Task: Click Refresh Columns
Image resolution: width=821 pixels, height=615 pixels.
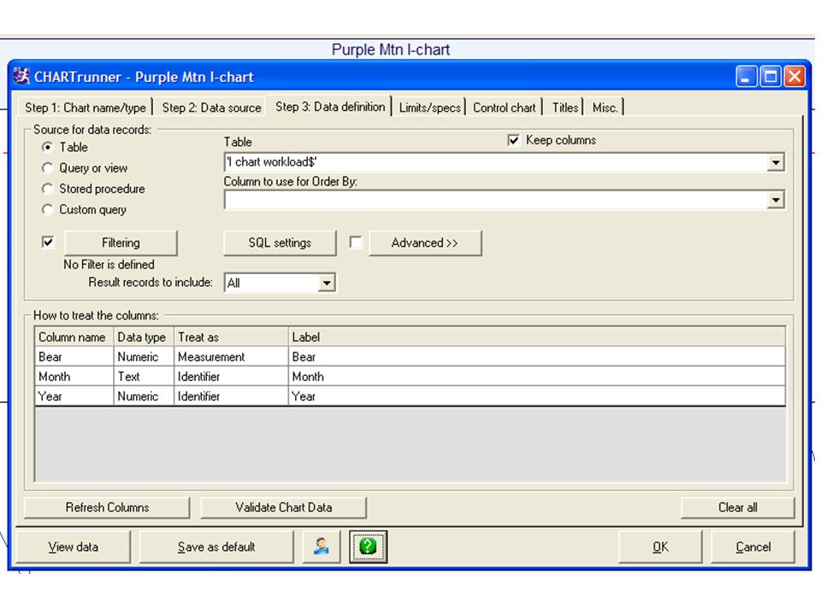Action: tap(107, 507)
